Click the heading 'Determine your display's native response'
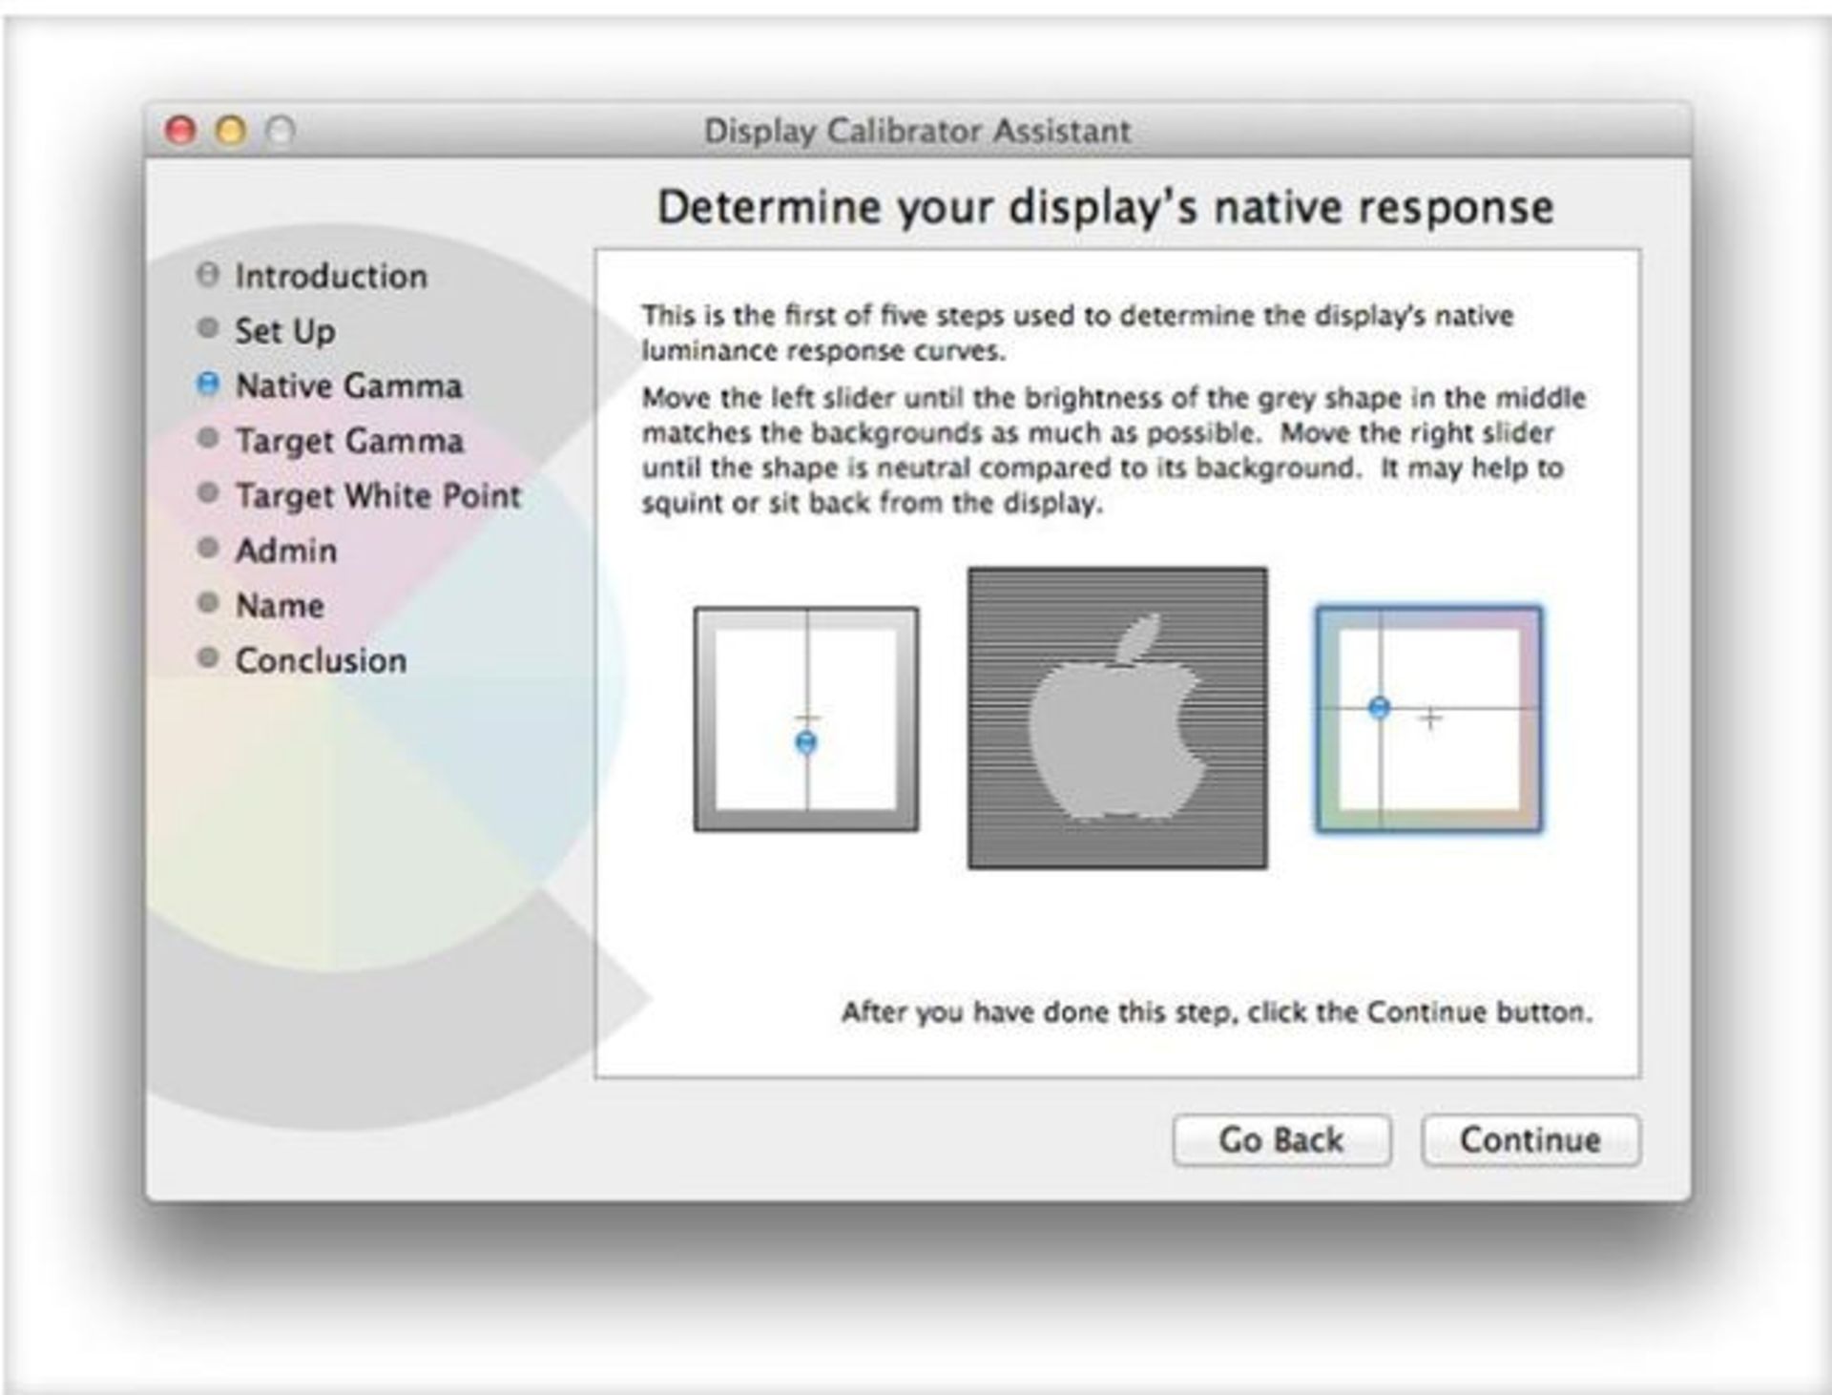The height and width of the screenshot is (1395, 1832). (x=1106, y=207)
